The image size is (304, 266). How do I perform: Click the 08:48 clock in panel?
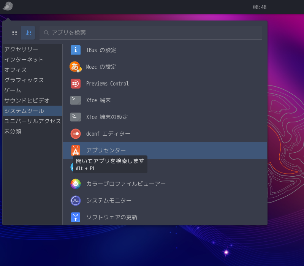(x=260, y=7)
